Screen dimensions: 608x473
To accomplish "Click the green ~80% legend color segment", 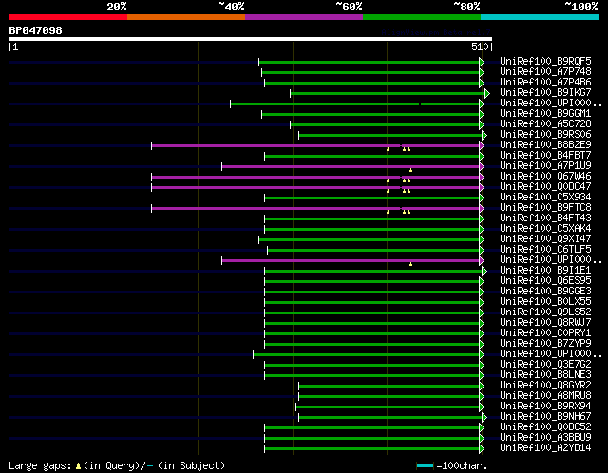I will [x=422, y=17].
